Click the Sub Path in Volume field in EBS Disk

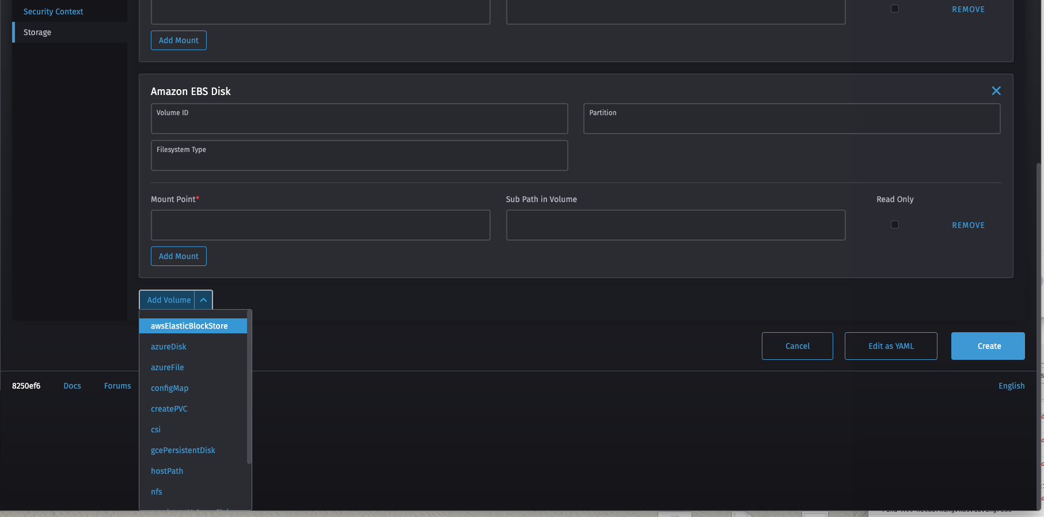click(675, 225)
